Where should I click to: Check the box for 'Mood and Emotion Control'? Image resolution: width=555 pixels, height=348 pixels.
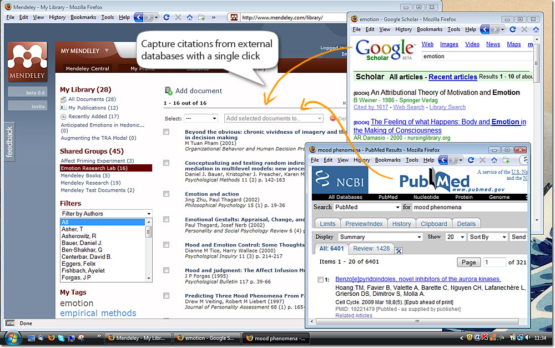pyautogui.click(x=166, y=245)
